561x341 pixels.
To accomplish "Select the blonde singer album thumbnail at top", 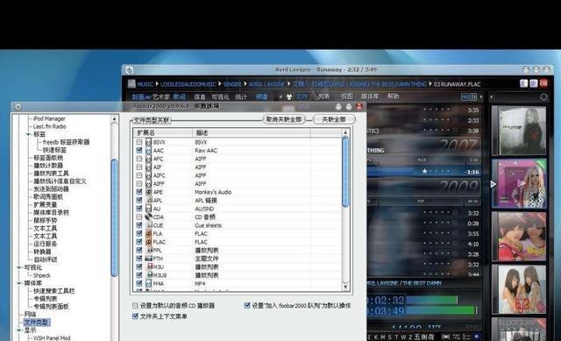I will (x=519, y=131).
